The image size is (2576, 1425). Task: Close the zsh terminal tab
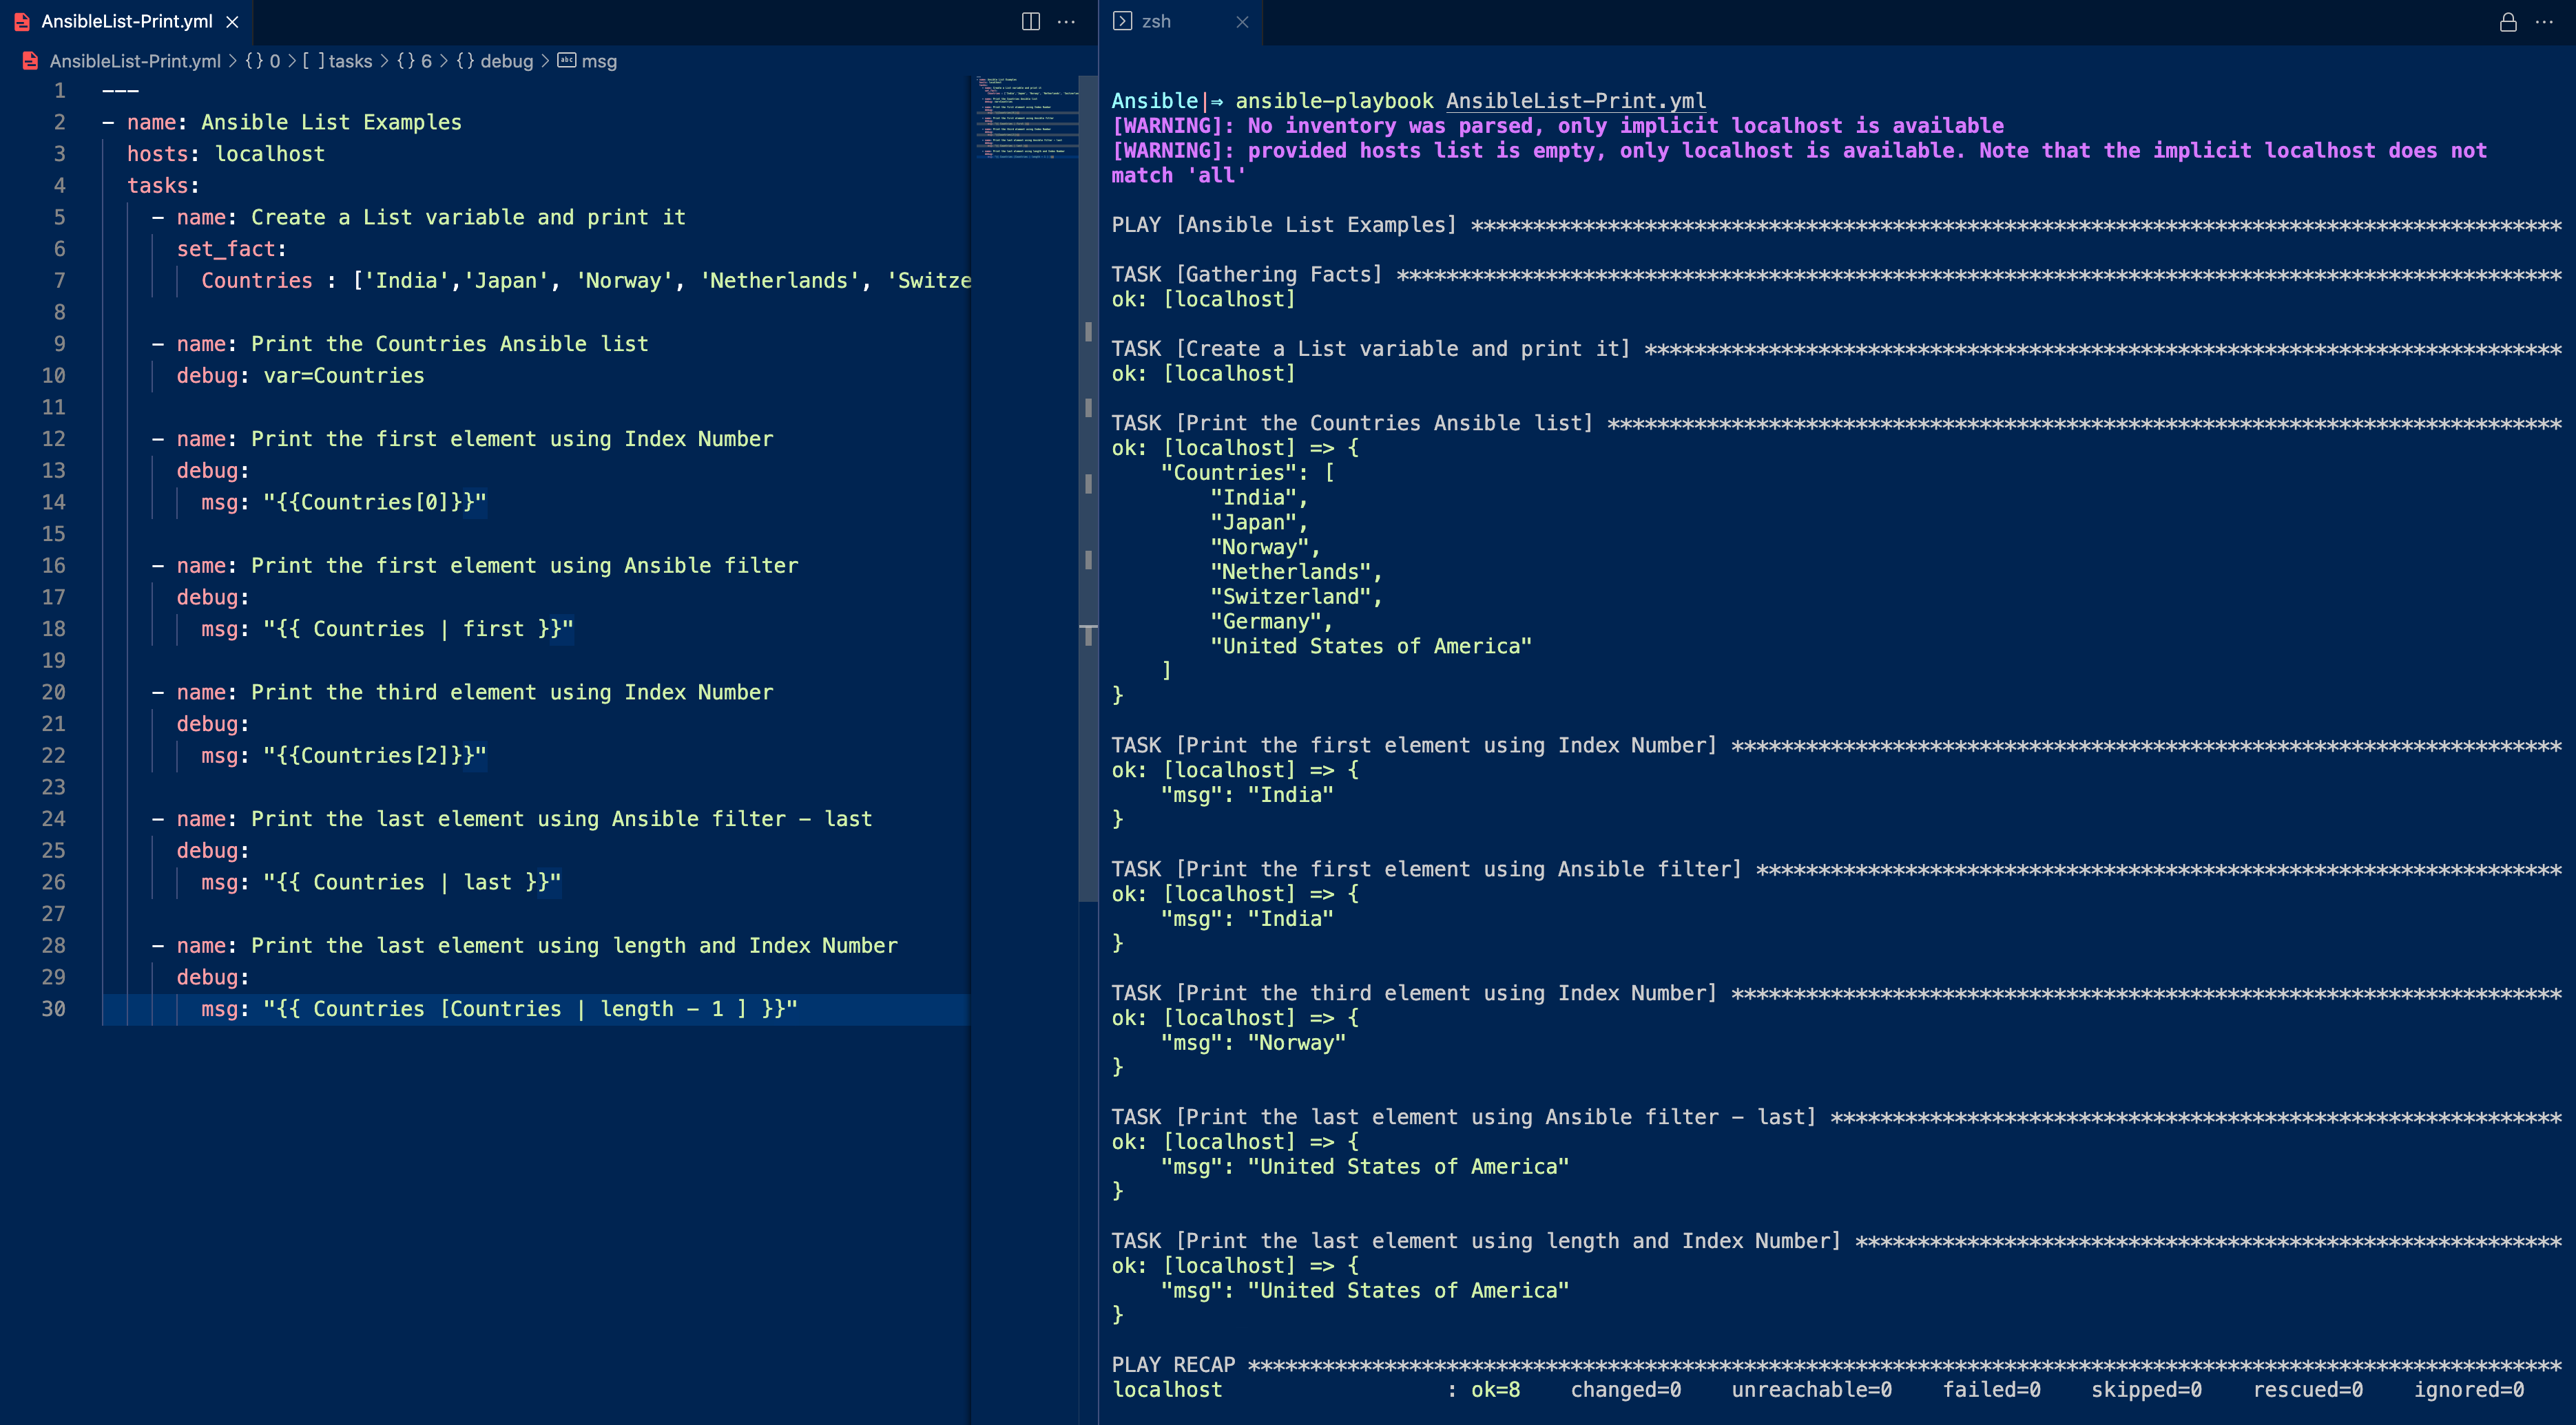click(1243, 21)
